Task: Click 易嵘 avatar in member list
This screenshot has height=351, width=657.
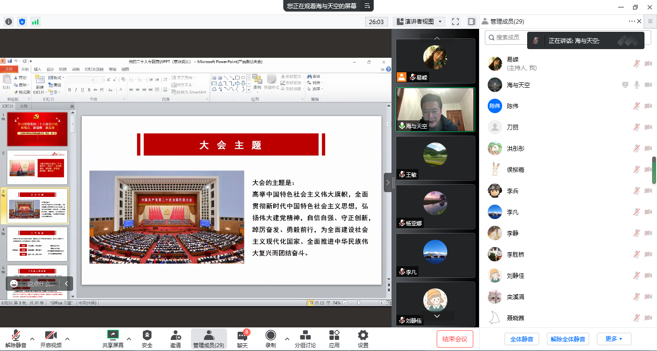Action: (495, 64)
